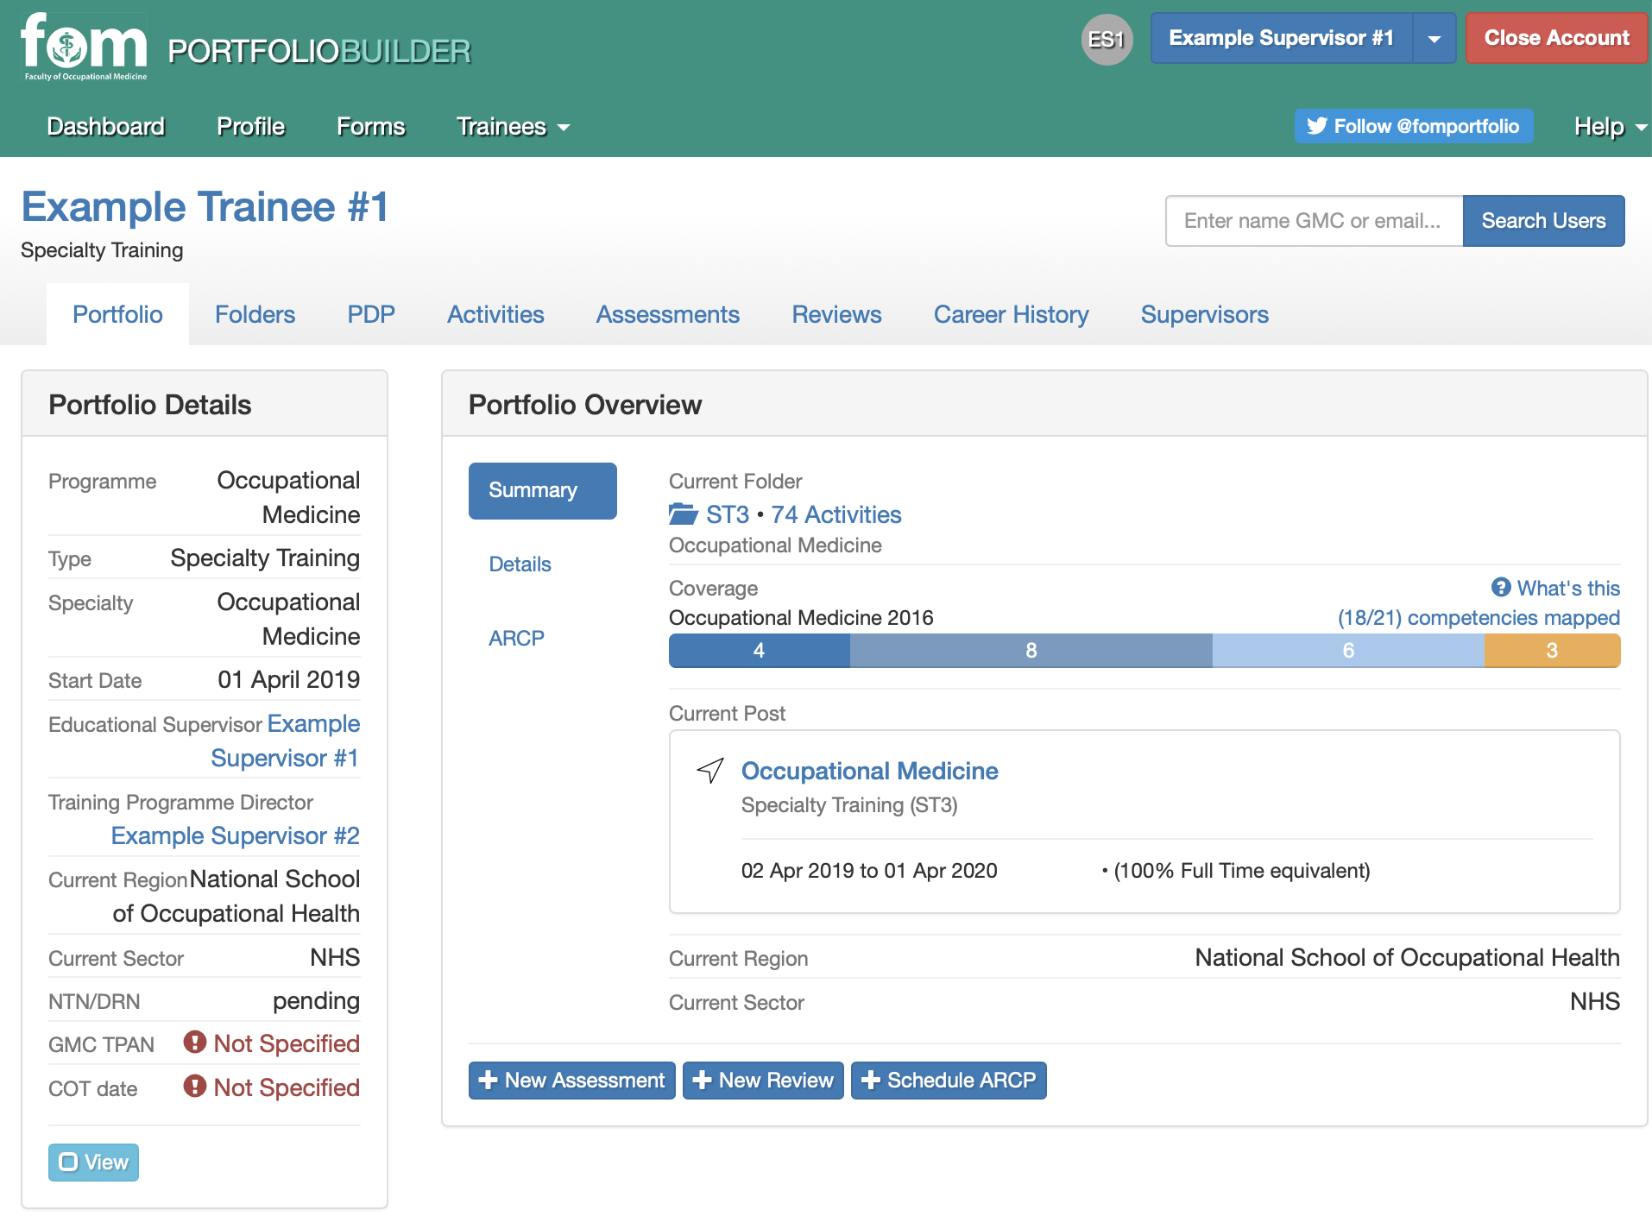This screenshot has width=1652, height=1229.
Task: Click the Not Specified value for GMC TPAN
Action: pos(287,1043)
